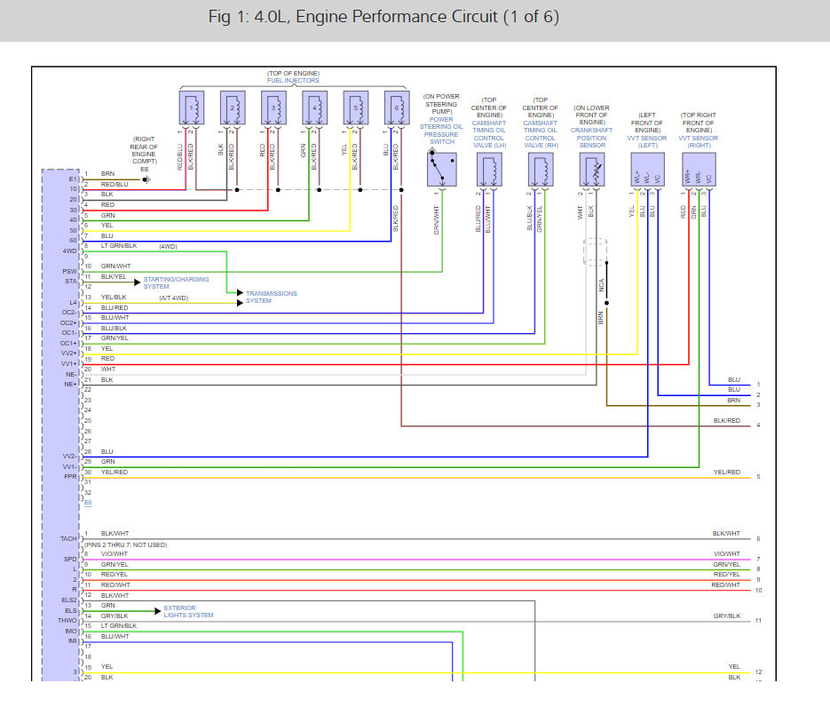
Task: Click the figure title 'Fig 1: 4.0L, Engine Performance Circuit'
Action: (383, 17)
